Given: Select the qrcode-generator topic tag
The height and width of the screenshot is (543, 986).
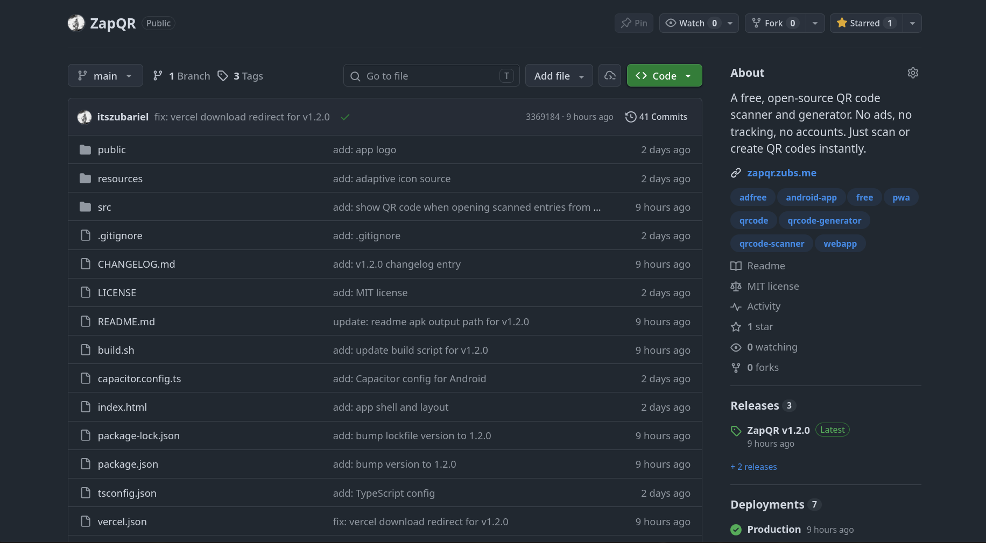Looking at the screenshot, I should pyautogui.click(x=824, y=220).
